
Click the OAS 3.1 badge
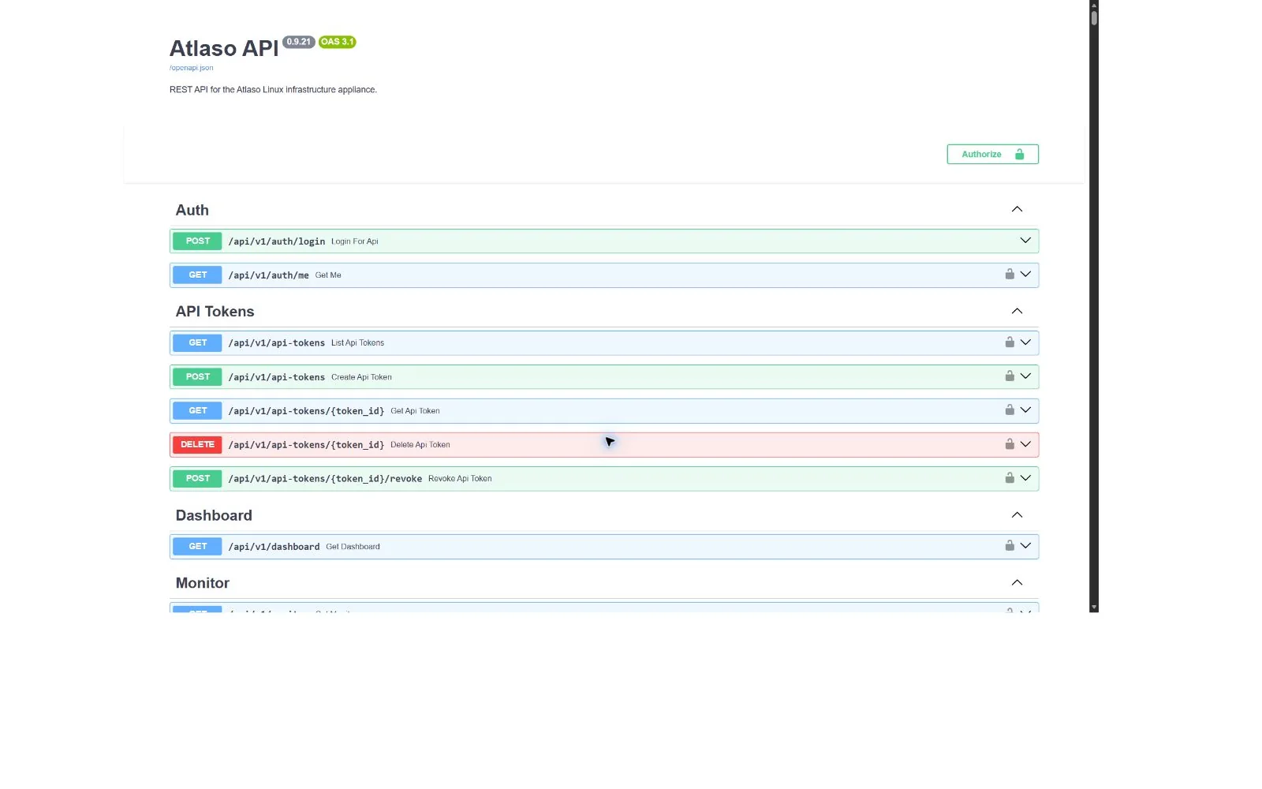pyautogui.click(x=338, y=42)
